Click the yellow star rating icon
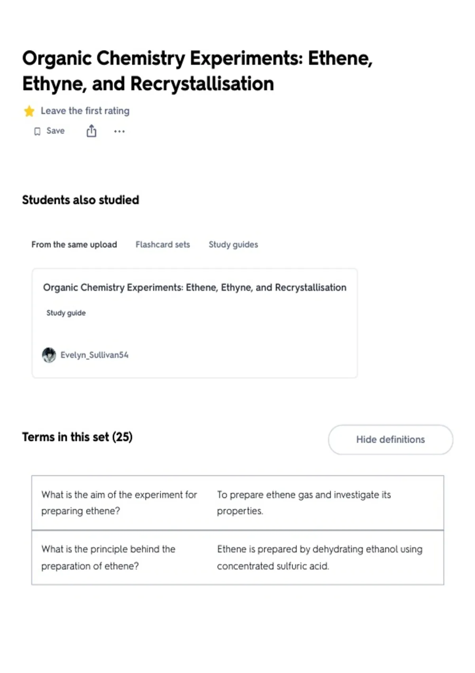This screenshot has height=673, width=475. pos(29,111)
